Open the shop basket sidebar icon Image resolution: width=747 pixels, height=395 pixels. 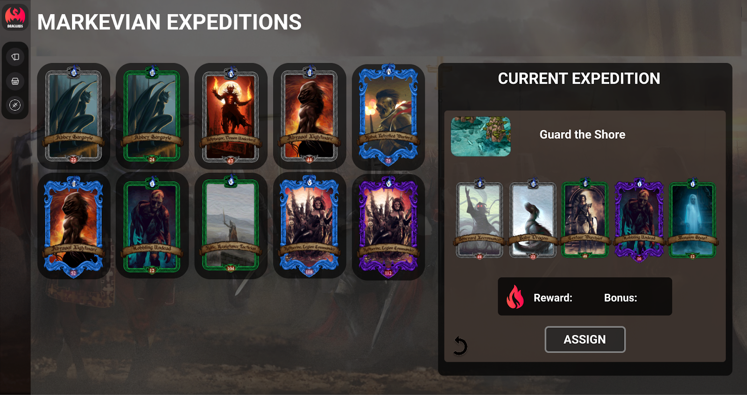click(x=15, y=81)
